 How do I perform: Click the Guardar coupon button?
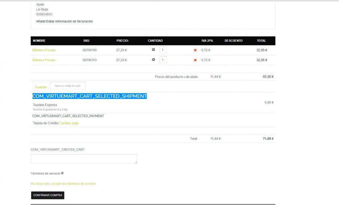pyautogui.click(x=41, y=87)
